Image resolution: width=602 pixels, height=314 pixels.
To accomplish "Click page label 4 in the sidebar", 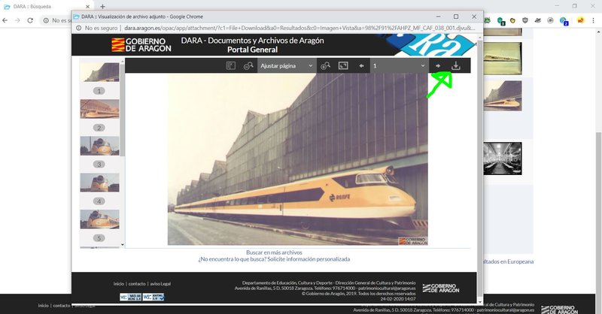I will [99, 201].
